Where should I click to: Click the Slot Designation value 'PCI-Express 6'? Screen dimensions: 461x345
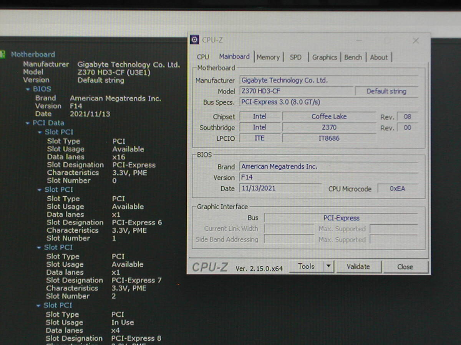pyautogui.click(x=137, y=222)
